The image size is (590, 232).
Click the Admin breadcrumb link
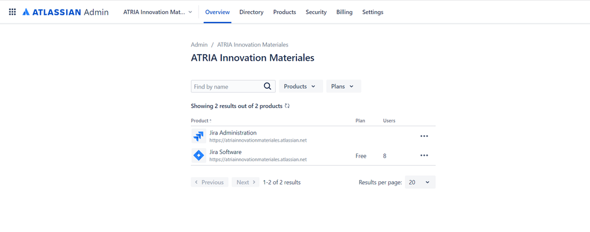199,44
